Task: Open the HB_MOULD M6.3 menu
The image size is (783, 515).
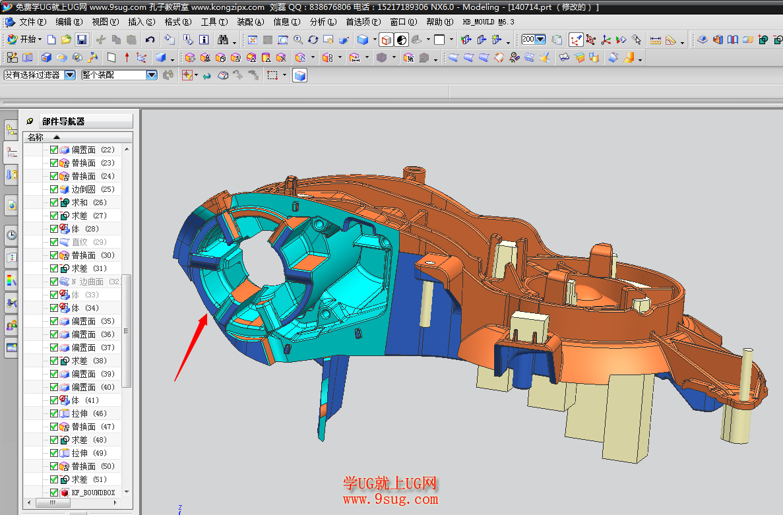Action: pyautogui.click(x=488, y=22)
